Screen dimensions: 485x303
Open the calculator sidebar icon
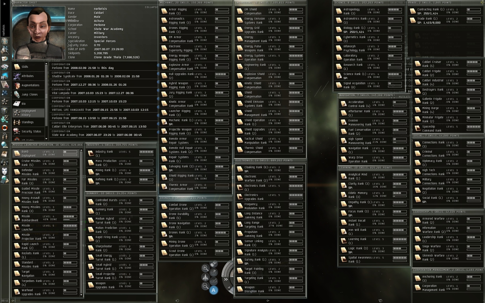click(5, 179)
